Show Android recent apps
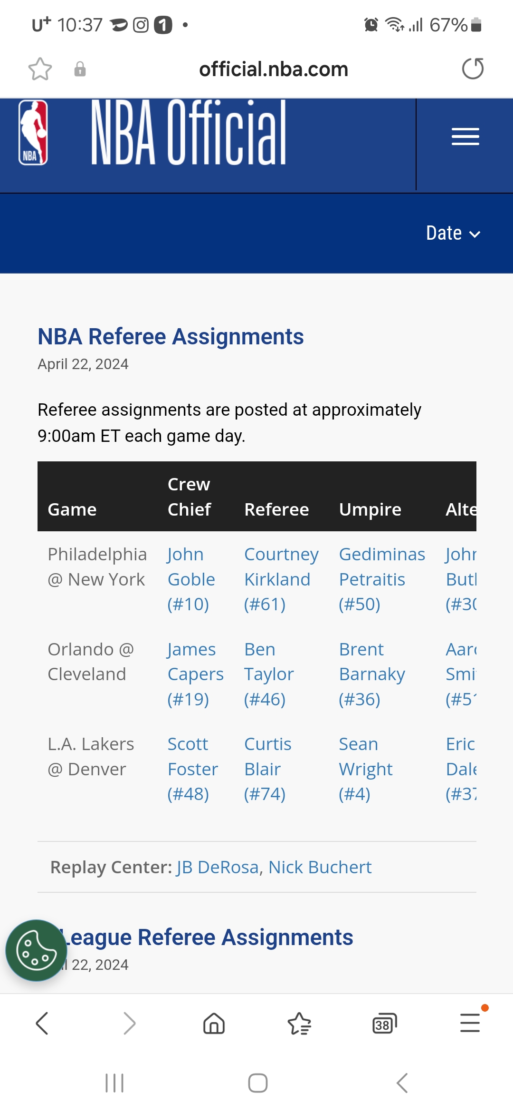Screen dimensions: 513x1113 (114, 1083)
